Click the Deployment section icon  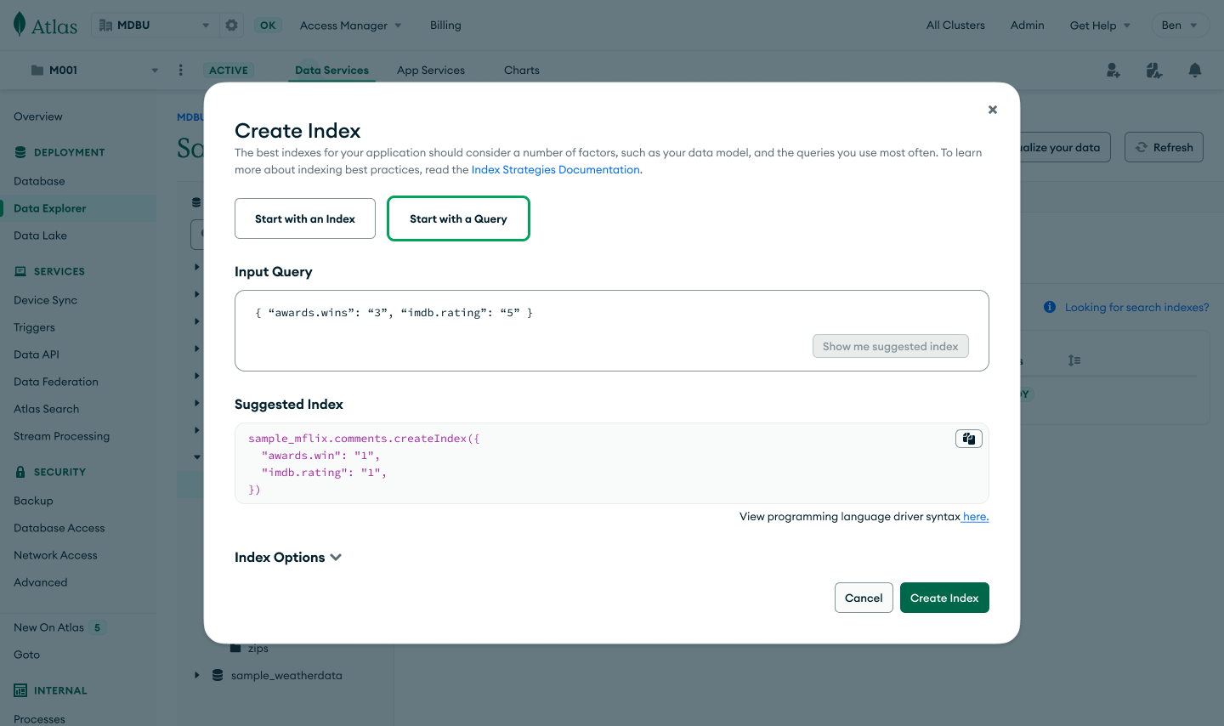click(x=20, y=152)
